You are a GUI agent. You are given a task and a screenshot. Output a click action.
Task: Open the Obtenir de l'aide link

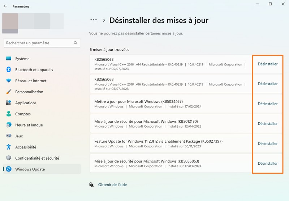tap(112, 185)
